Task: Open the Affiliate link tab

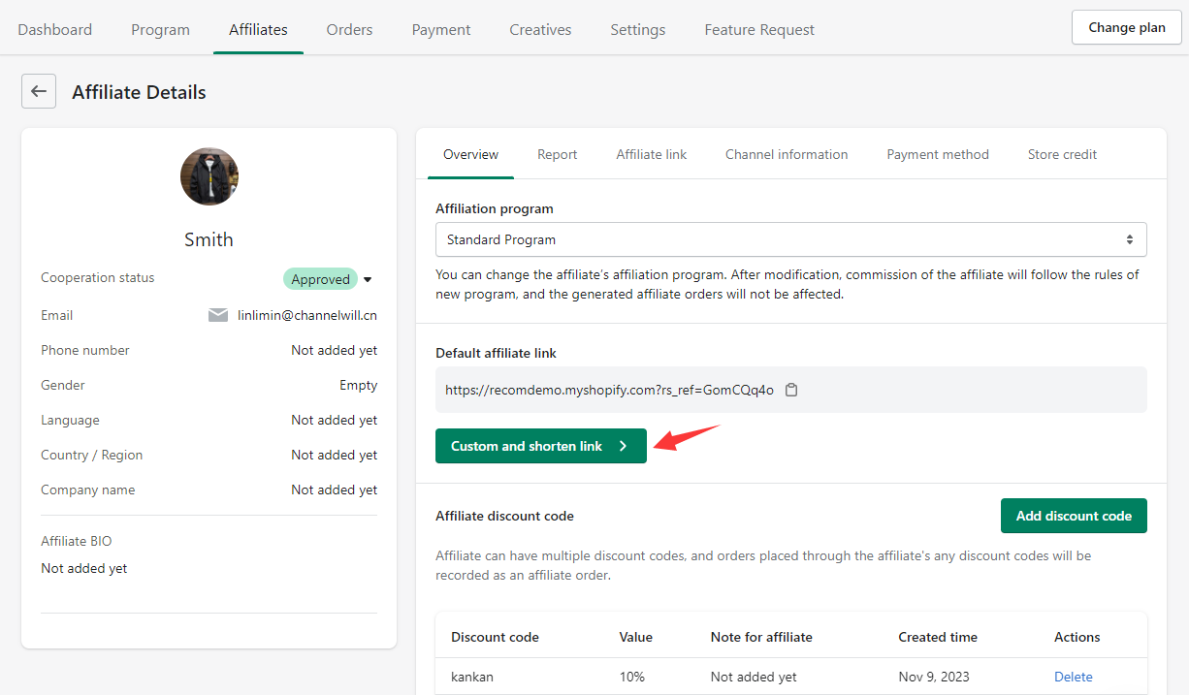Action: (651, 154)
